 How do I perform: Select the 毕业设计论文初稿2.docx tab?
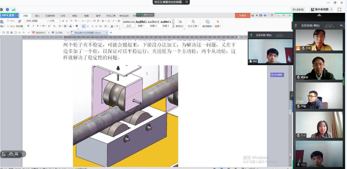click(90, 33)
